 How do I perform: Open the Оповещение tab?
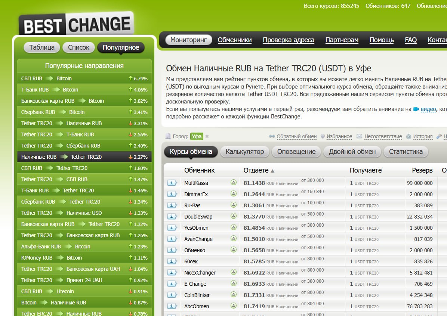pyautogui.click(x=296, y=152)
